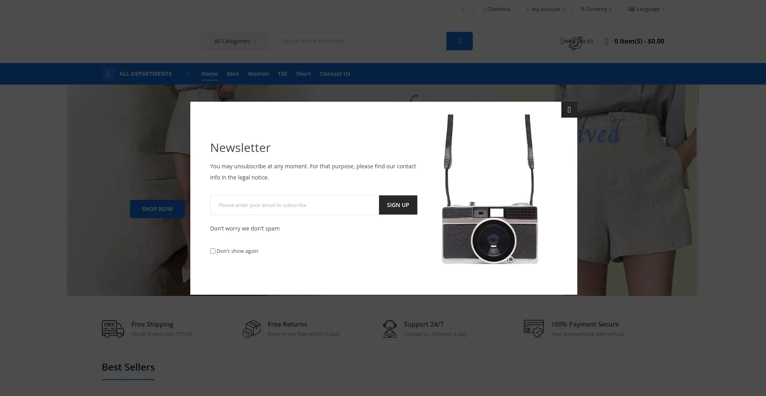Viewport: 766px width, 396px height.
Task: Click the Newsletter heading text
Action: coord(240,148)
